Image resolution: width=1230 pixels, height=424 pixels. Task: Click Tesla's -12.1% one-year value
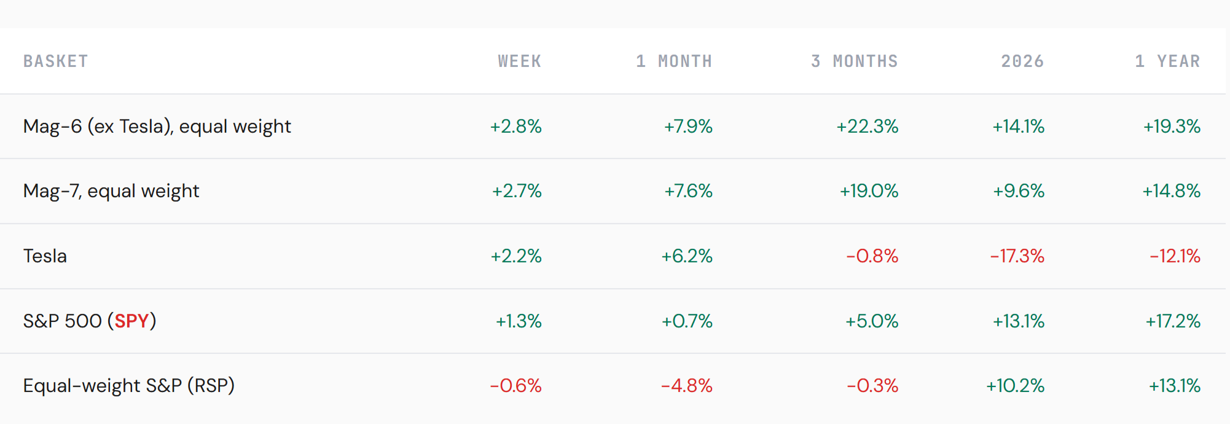1175,256
